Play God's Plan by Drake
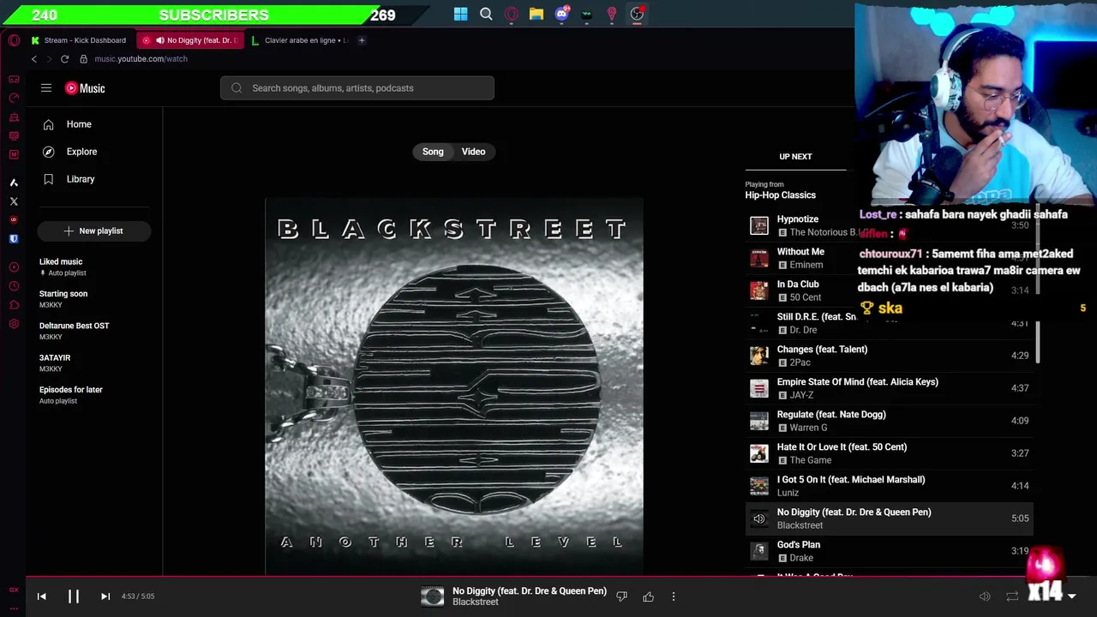The height and width of the screenshot is (617, 1097). point(889,551)
